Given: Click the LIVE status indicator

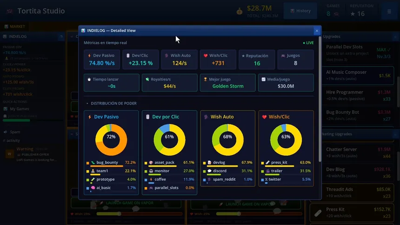Looking at the screenshot, I should (308, 43).
